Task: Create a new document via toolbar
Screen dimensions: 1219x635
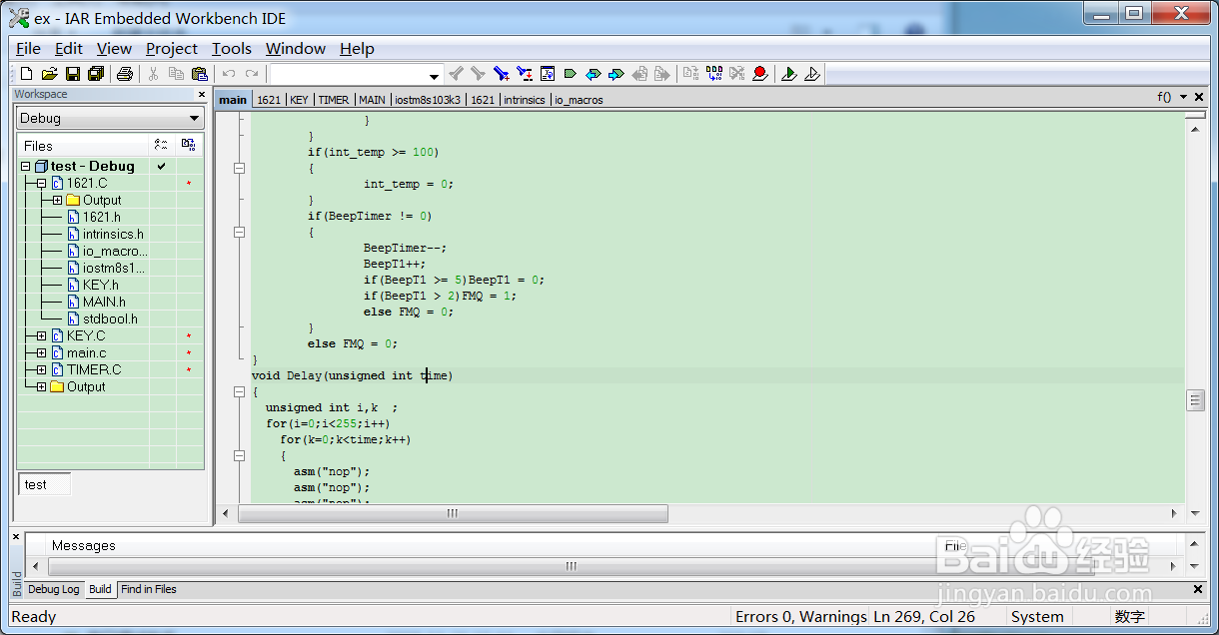Action: [27, 74]
